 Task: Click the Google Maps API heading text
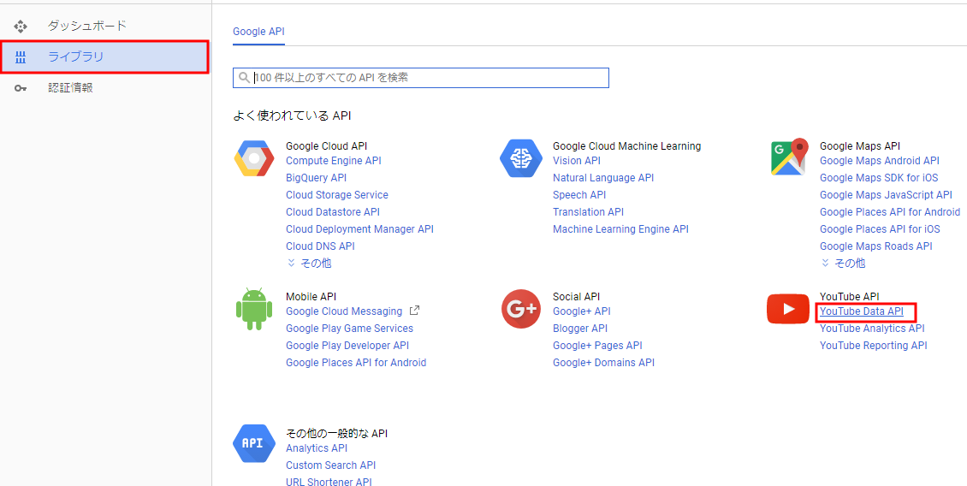pos(860,146)
